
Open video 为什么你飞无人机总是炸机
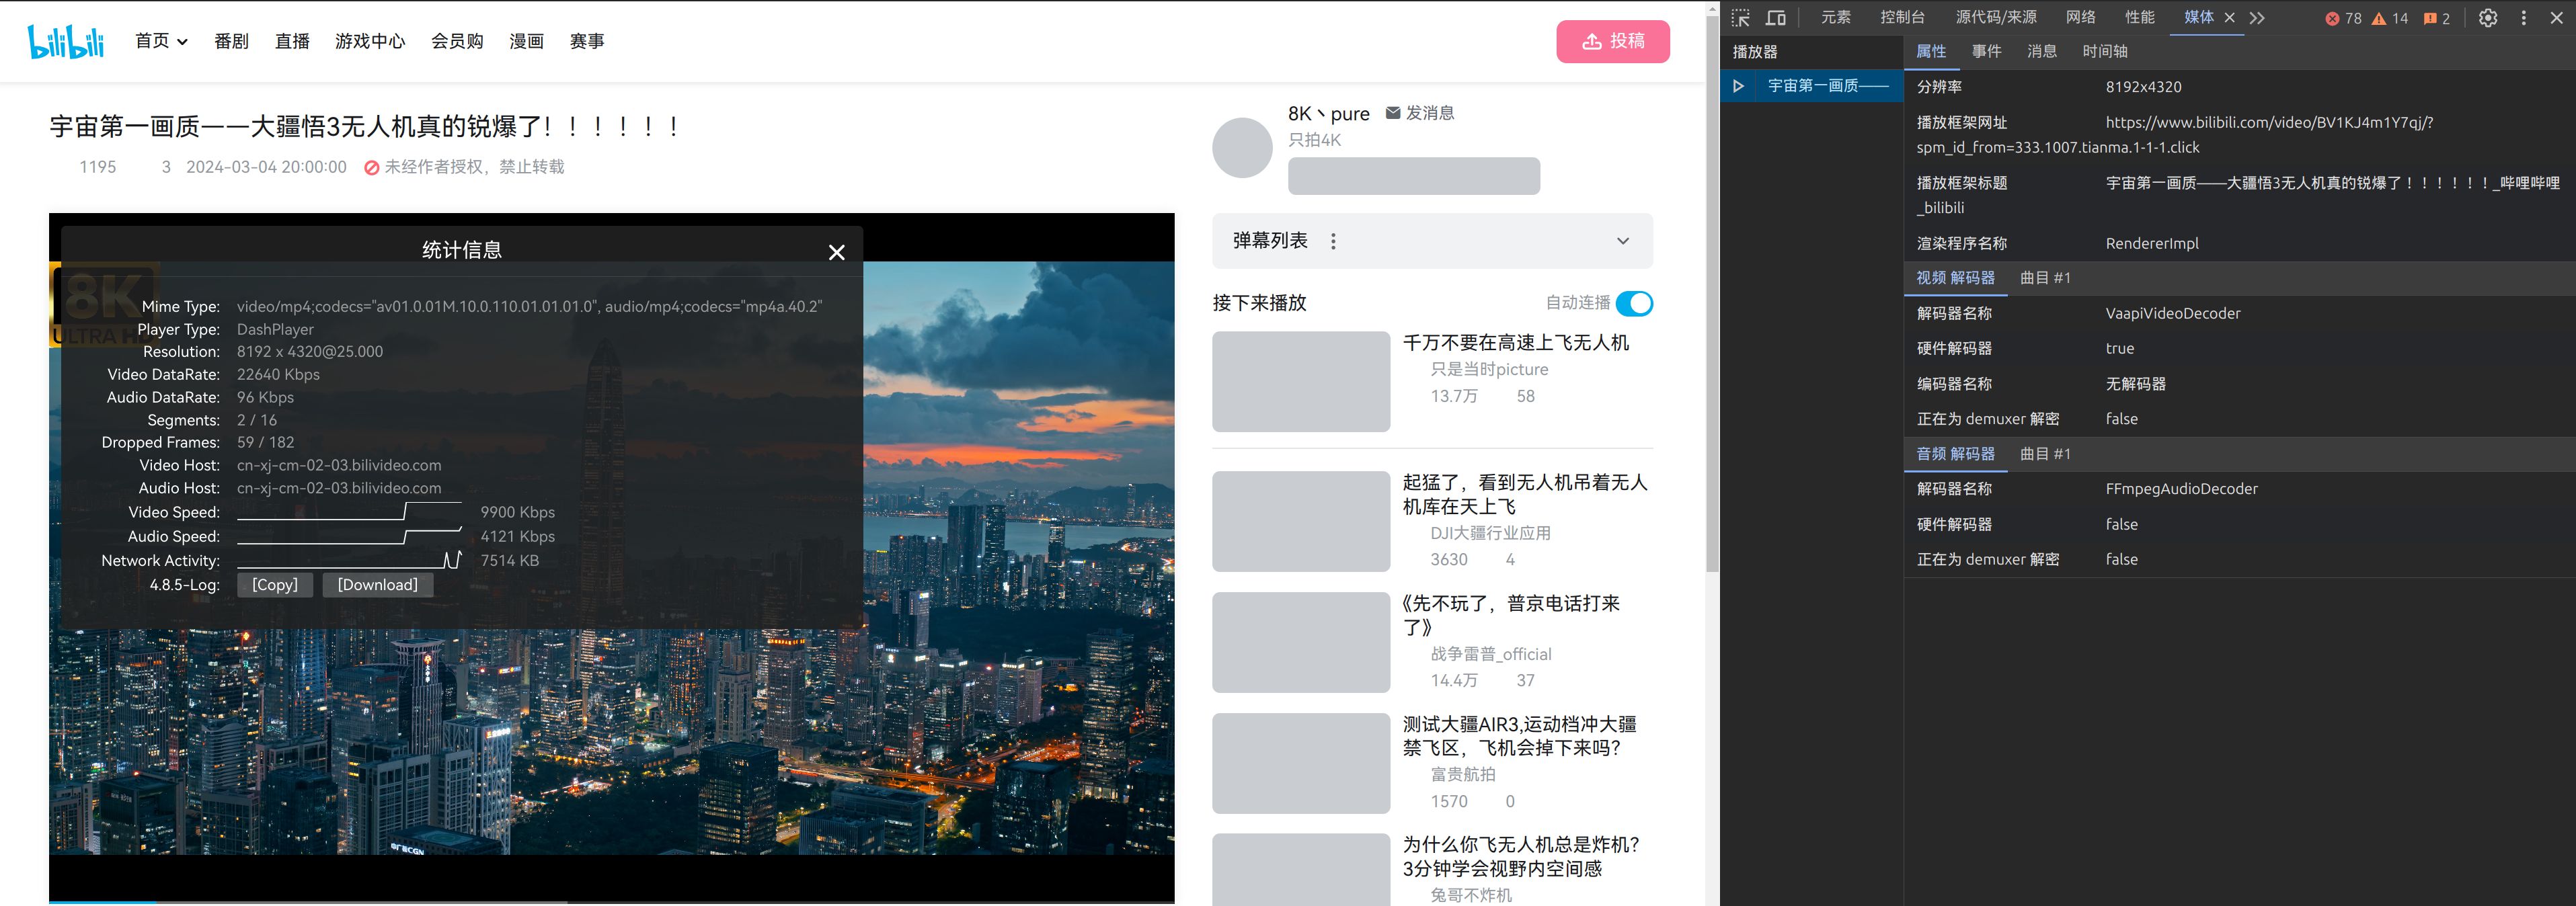click(x=1521, y=856)
